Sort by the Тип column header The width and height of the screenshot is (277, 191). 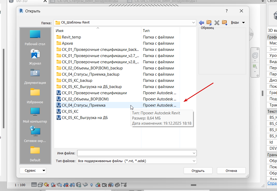160,31
